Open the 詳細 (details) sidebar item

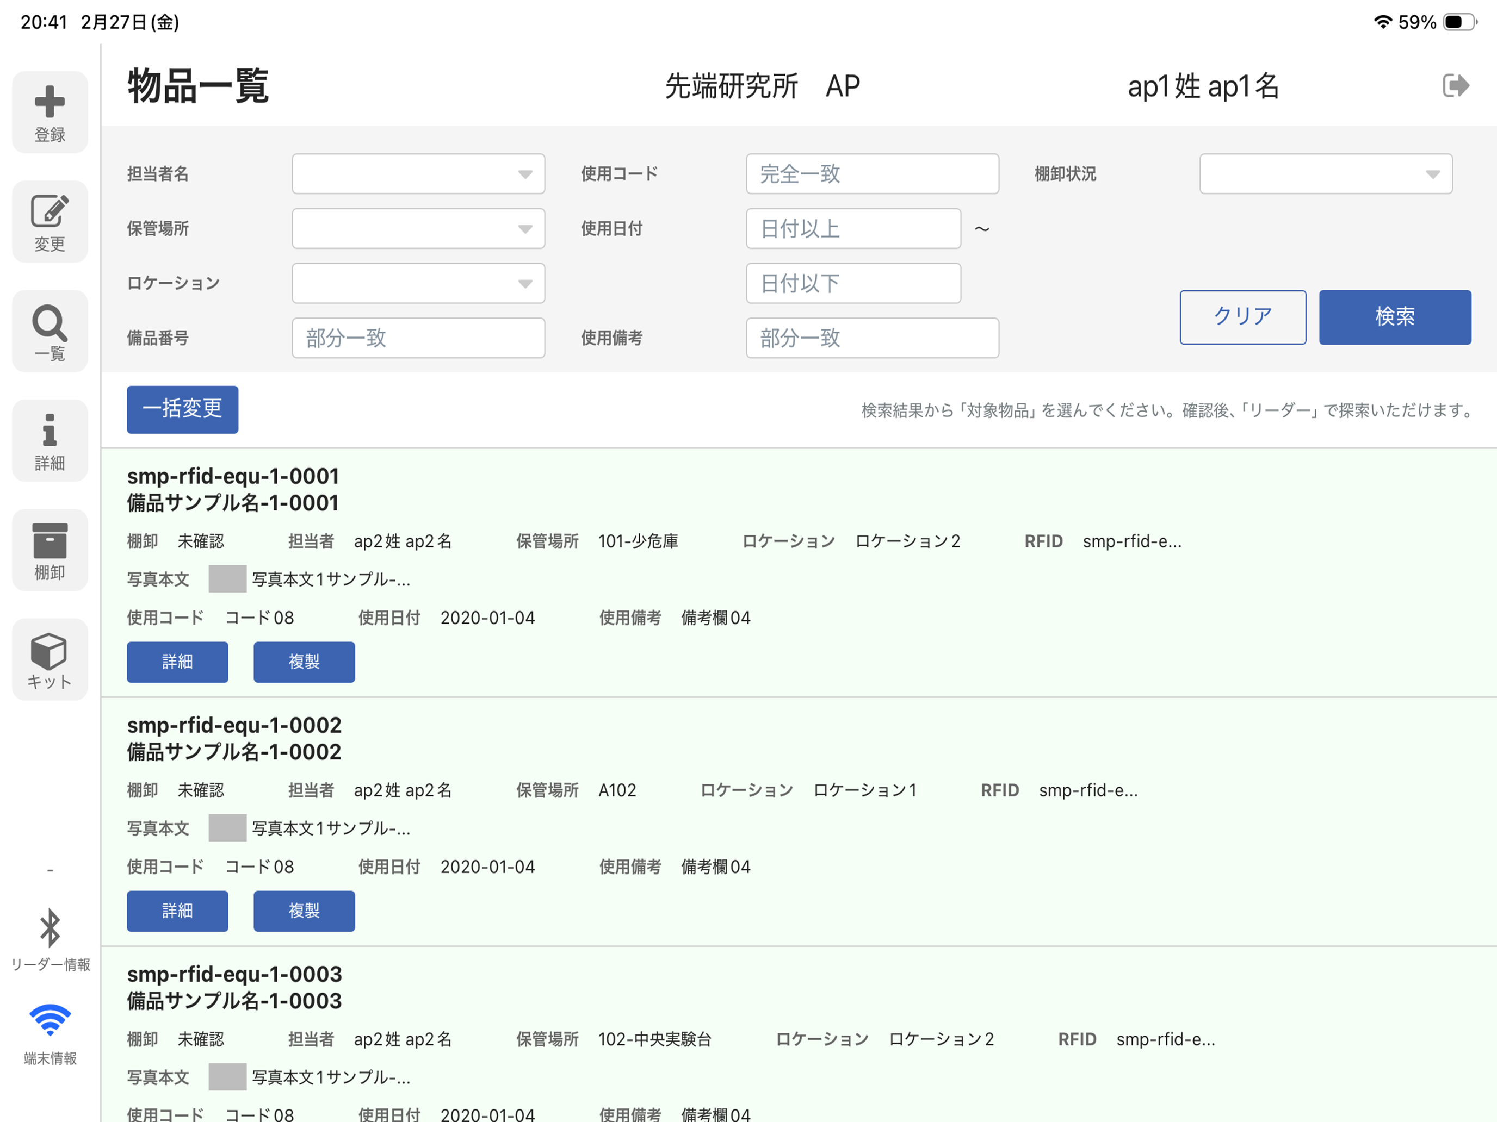click(50, 441)
